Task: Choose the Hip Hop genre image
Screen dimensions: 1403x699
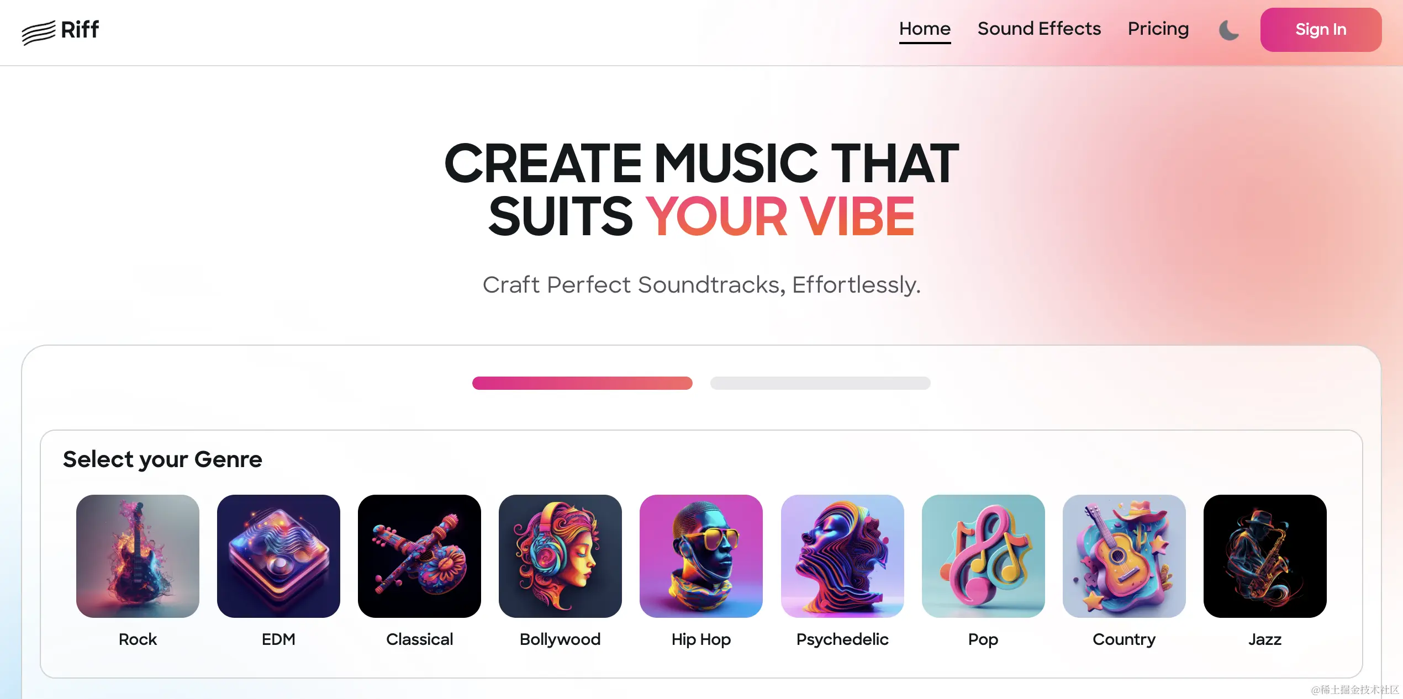Action: pyautogui.click(x=701, y=556)
